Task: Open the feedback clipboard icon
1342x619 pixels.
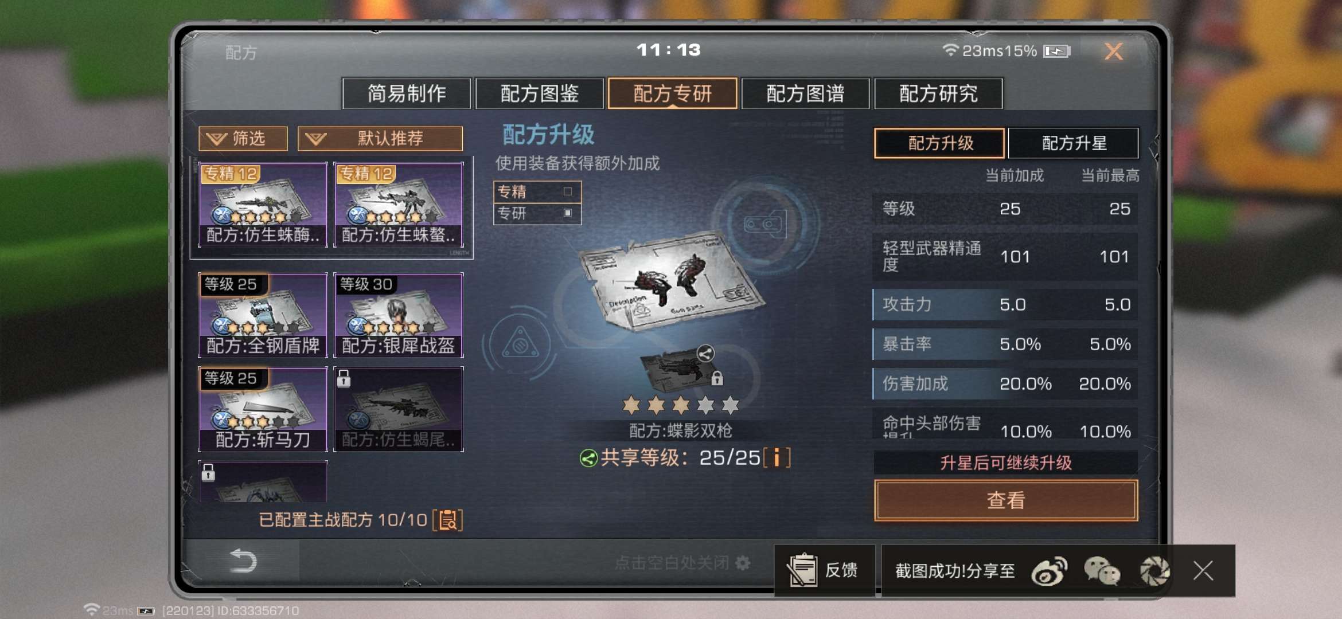Action: 802,570
